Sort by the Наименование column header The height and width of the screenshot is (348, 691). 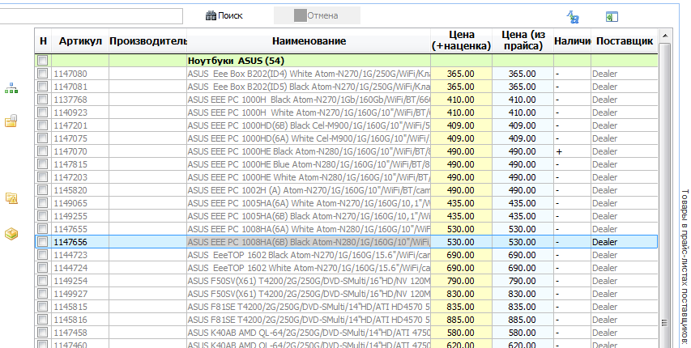pos(309,41)
